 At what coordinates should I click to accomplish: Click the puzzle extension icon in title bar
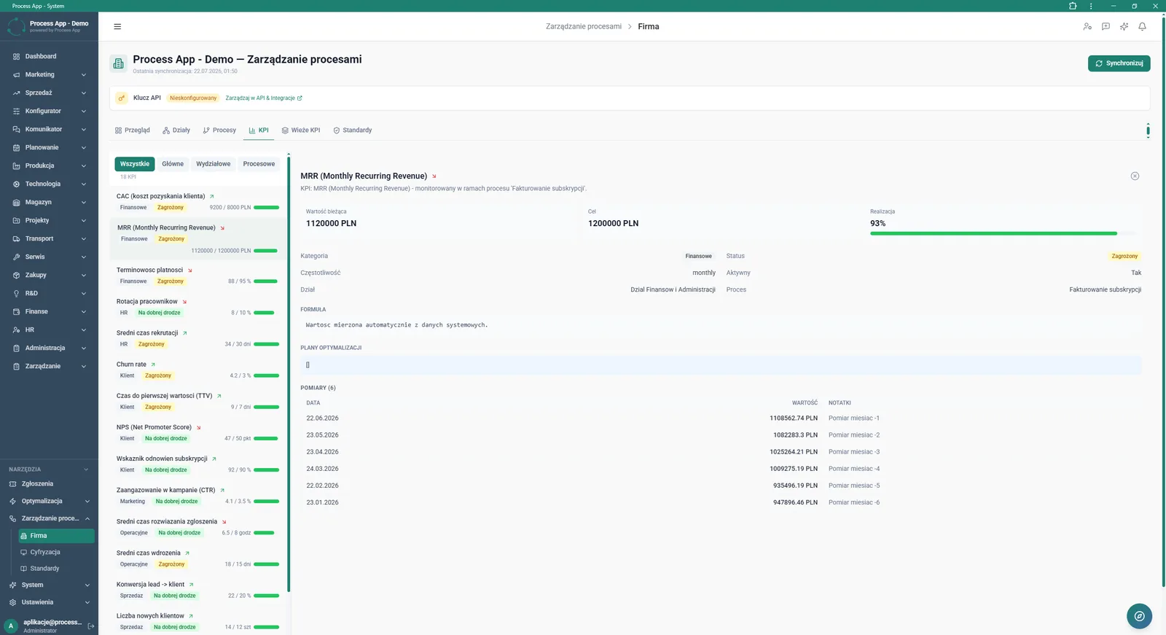pyautogui.click(x=1073, y=6)
